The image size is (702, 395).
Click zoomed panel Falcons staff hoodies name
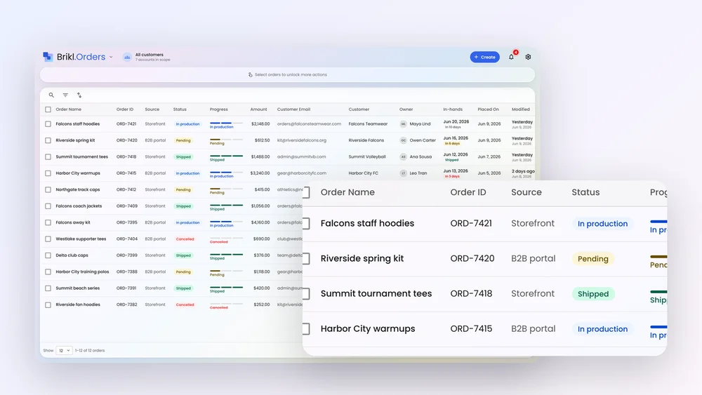point(367,223)
